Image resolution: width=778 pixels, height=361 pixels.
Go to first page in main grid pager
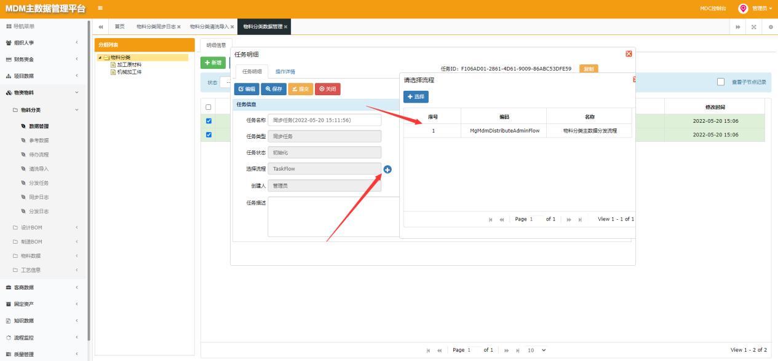[x=429, y=351]
